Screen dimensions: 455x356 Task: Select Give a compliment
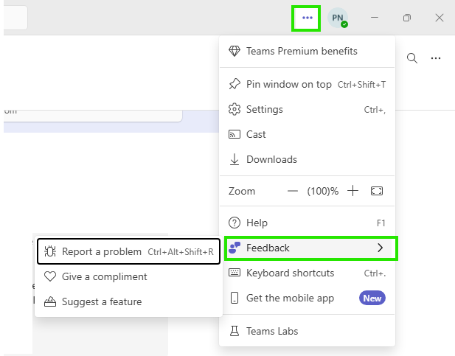pyautogui.click(x=128, y=276)
